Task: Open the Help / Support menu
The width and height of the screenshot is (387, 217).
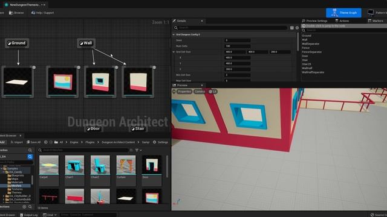Action: (x=42, y=13)
